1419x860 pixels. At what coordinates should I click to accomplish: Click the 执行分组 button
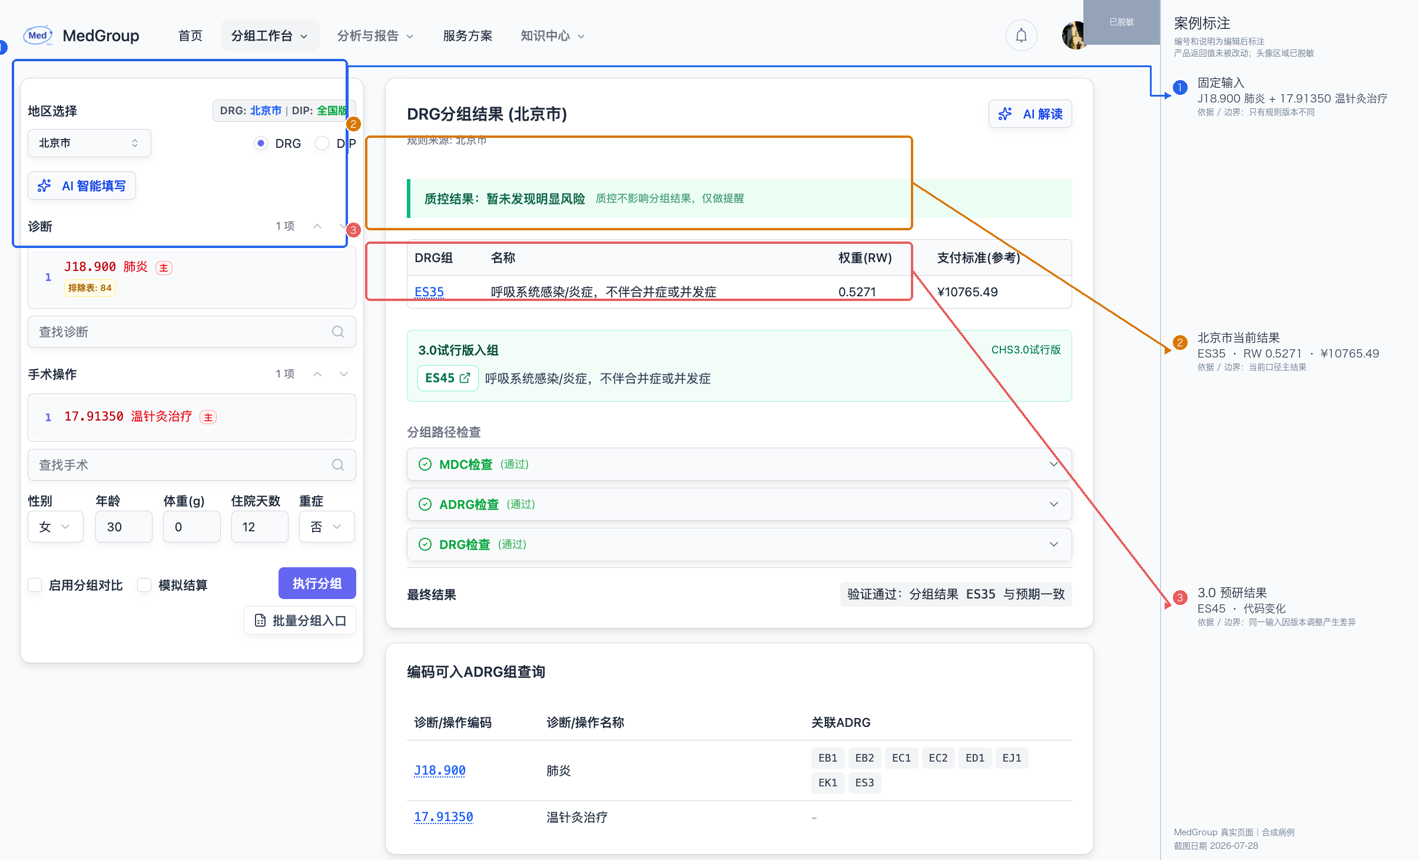tap(317, 583)
